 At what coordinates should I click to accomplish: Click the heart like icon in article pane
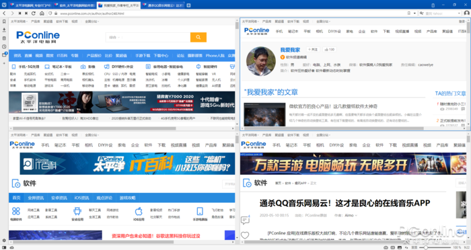245,235
